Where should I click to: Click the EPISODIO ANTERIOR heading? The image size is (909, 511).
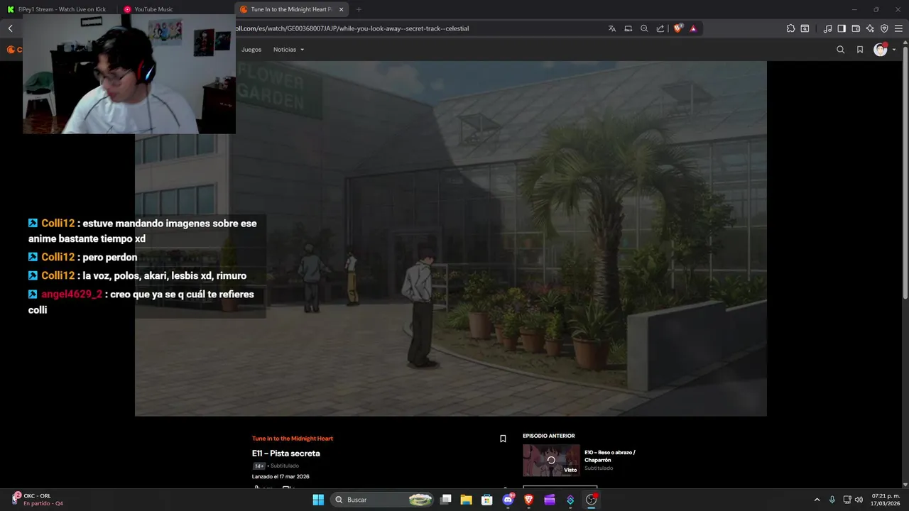pyautogui.click(x=549, y=436)
